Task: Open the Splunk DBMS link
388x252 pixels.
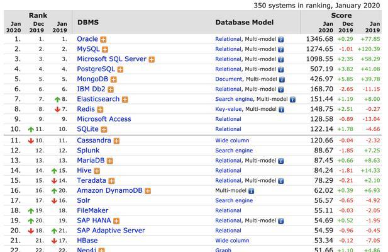Action: pyautogui.click(x=88, y=151)
